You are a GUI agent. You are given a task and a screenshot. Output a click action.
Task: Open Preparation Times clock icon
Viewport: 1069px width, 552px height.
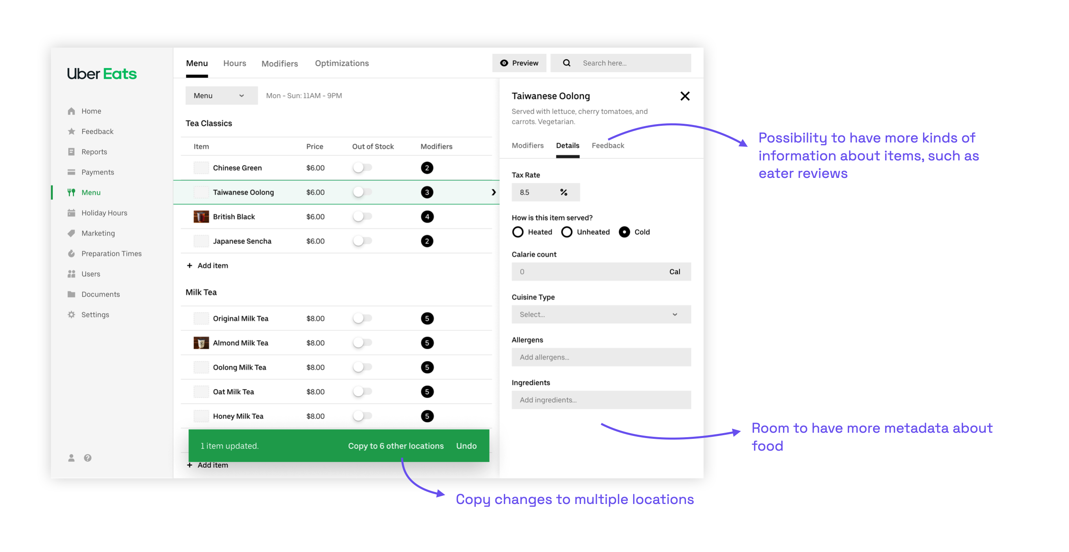(x=71, y=253)
